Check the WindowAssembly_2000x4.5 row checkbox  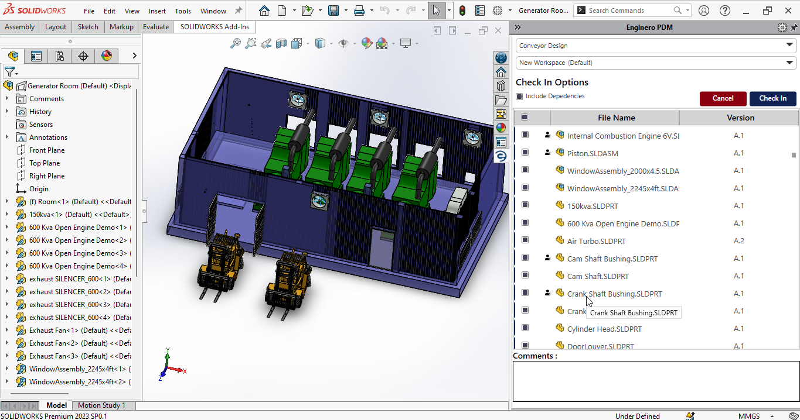(x=525, y=170)
